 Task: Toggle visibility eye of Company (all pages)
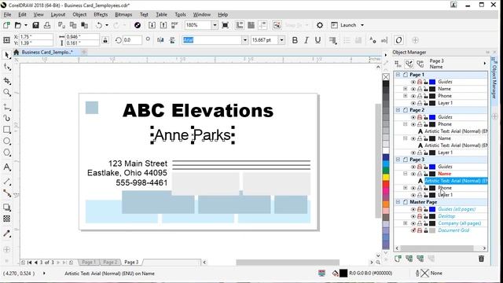point(413,223)
